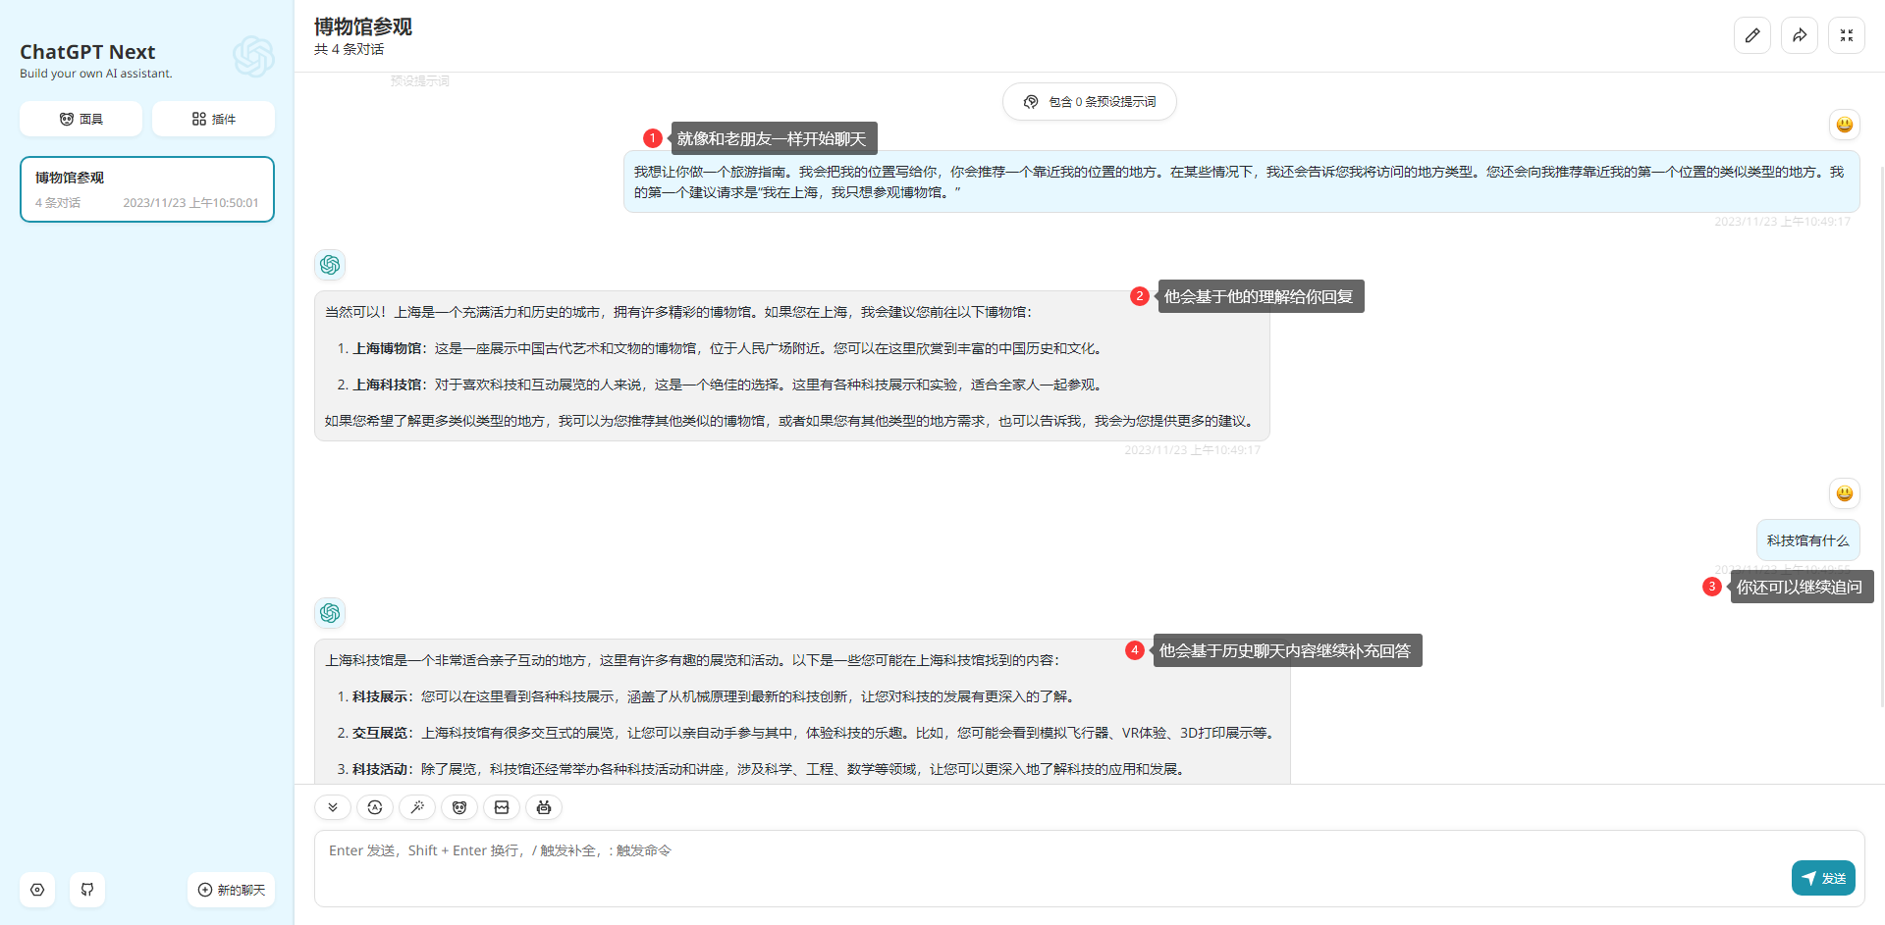Screen dimensions: 1885x925
Task: Toggle the auto theme icon in chat toolbar
Action: coord(375,807)
